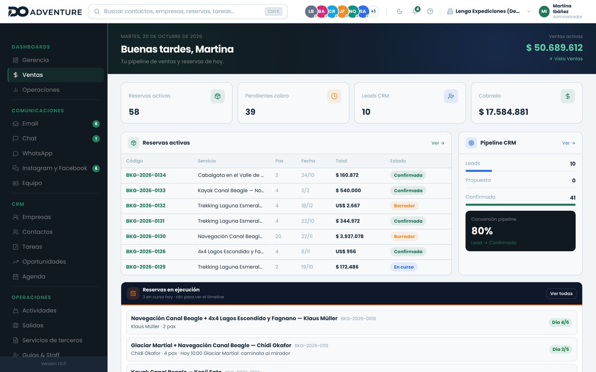
Task: Open Lenga Expediciones company dropdown
Action: click(489, 12)
